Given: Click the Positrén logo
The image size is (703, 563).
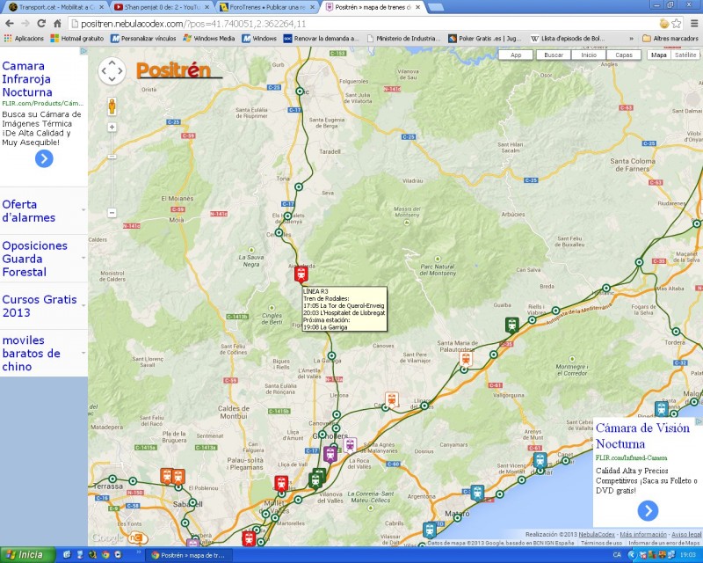Looking at the screenshot, I should 178,70.
